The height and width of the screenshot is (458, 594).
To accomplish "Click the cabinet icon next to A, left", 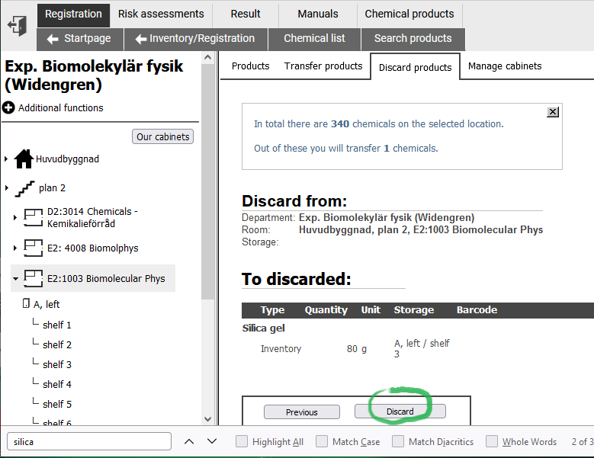I will 27,304.
